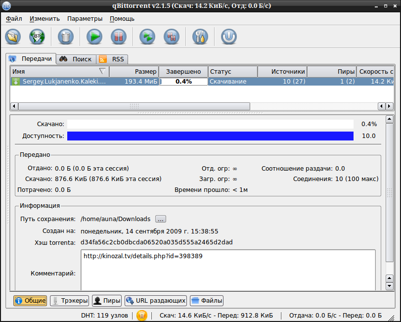Image resolution: width=401 pixels, height=322 pixels.
Task: Open the Изменить menu
Action: coord(45,19)
